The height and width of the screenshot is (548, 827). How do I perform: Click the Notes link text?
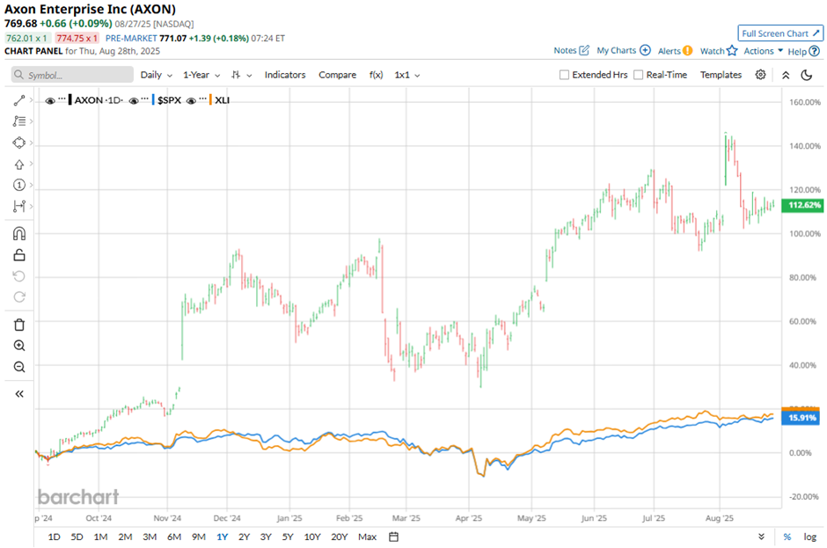click(565, 50)
